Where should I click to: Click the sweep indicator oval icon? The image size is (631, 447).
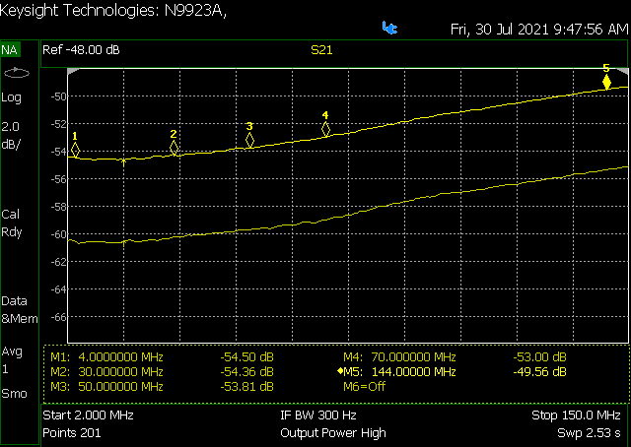(x=17, y=73)
